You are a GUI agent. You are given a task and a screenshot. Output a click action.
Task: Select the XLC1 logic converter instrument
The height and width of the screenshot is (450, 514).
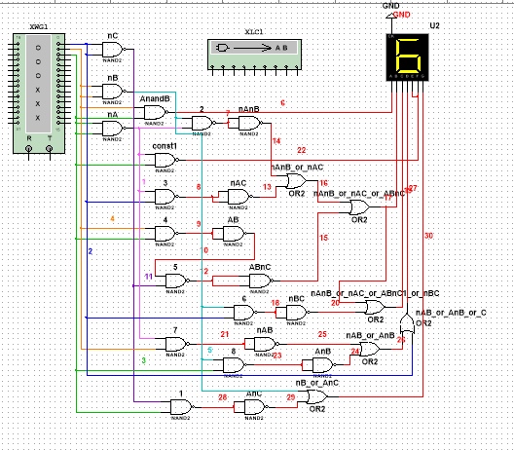254,56
